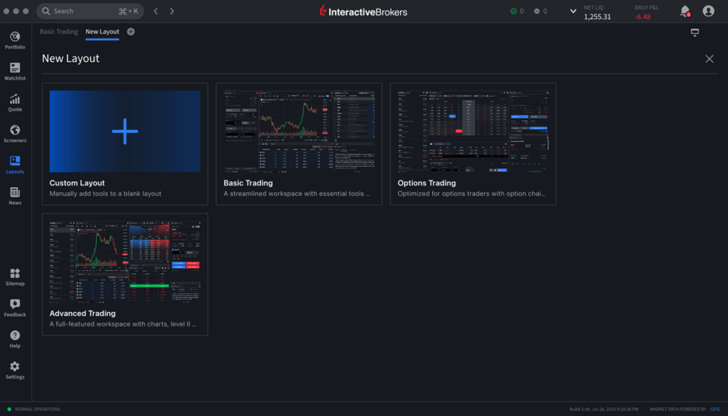Add a new layout tab with plus icon
This screenshot has width=728, height=416.
click(131, 31)
